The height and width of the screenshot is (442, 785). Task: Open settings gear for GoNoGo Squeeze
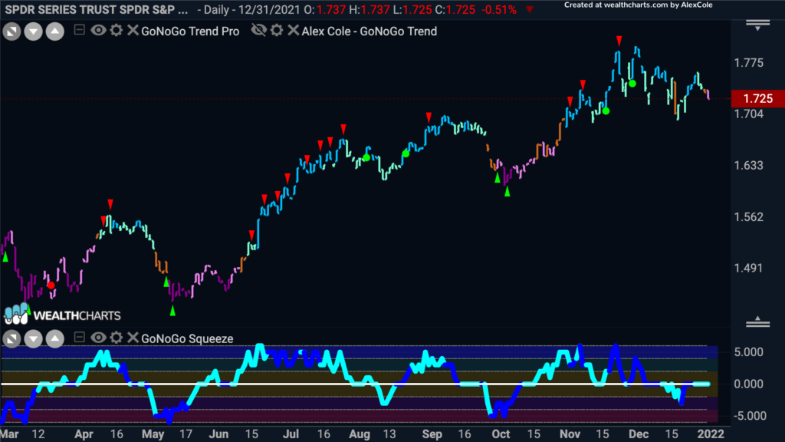pos(117,338)
